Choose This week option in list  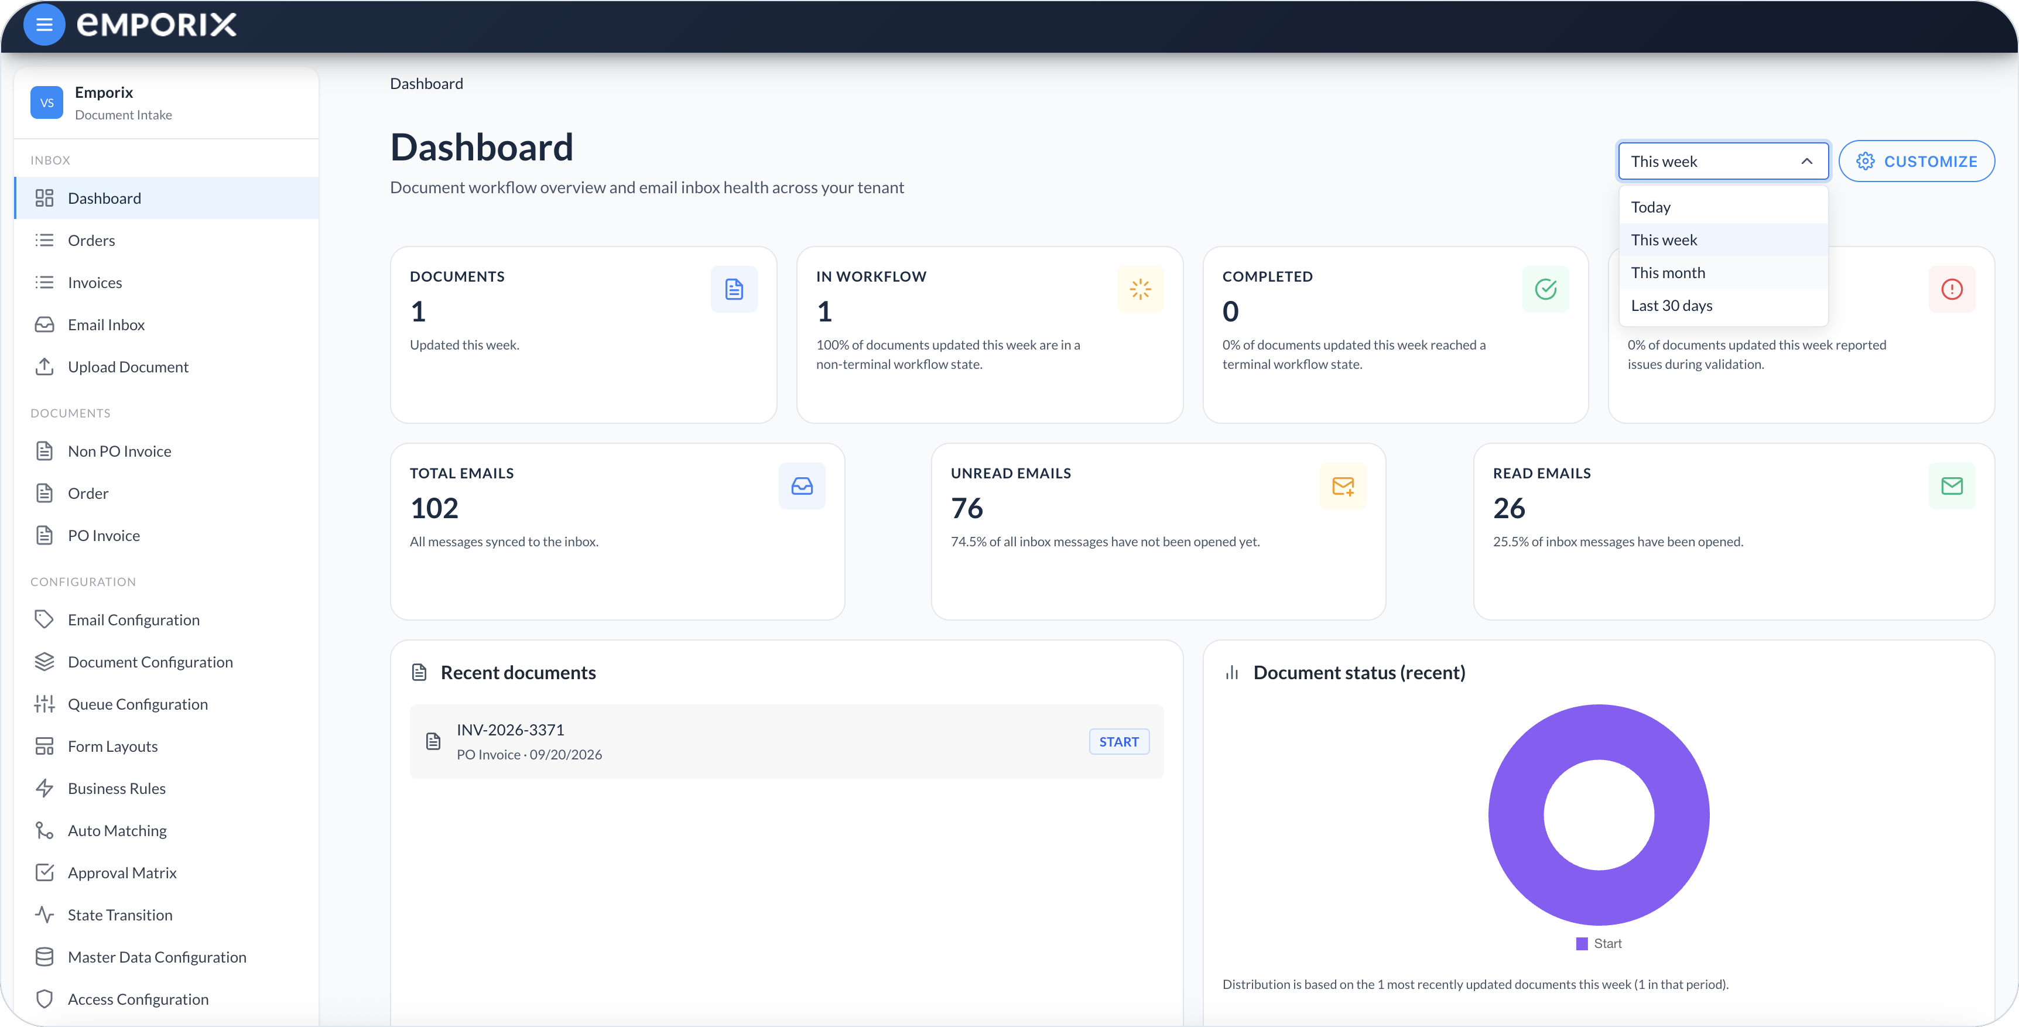pos(1723,240)
